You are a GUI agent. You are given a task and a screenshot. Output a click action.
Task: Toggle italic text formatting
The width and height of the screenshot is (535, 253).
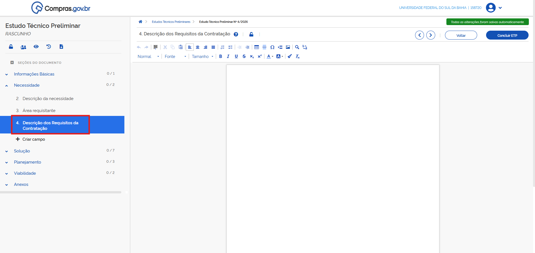[228, 56]
